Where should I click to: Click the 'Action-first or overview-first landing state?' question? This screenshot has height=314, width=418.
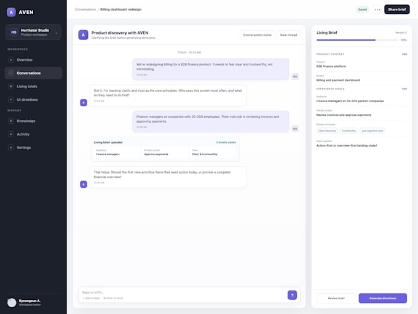point(347,146)
